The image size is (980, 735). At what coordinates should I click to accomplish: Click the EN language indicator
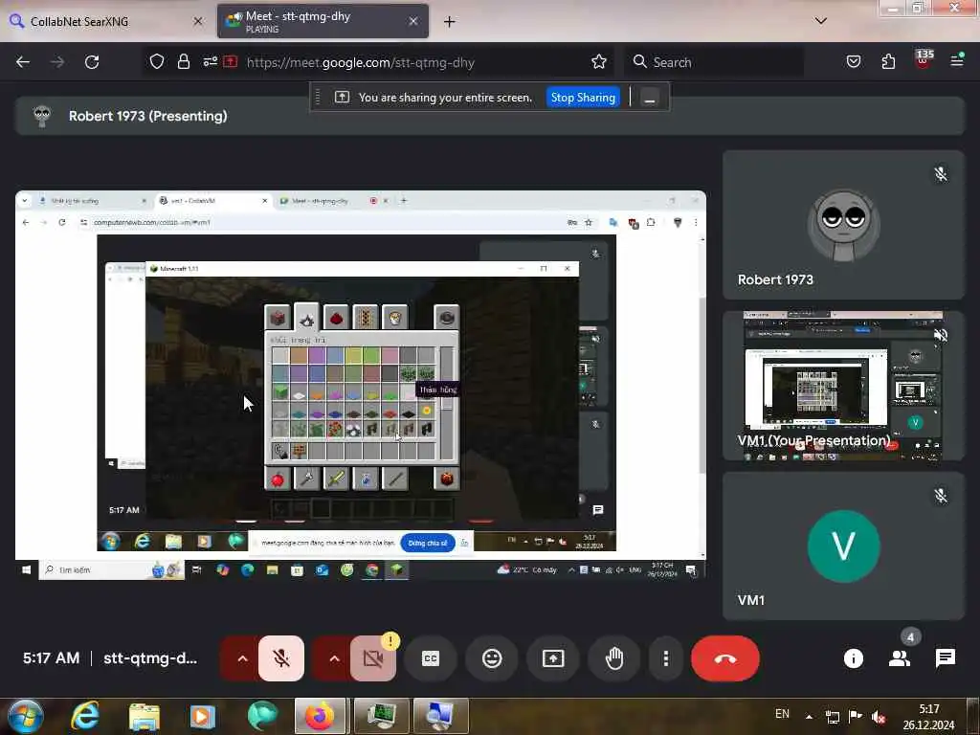coord(782,714)
